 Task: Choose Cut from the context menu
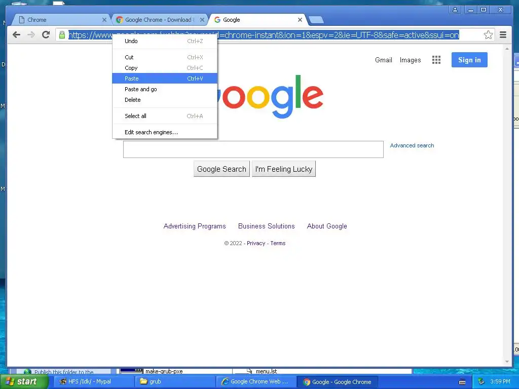(x=165, y=57)
